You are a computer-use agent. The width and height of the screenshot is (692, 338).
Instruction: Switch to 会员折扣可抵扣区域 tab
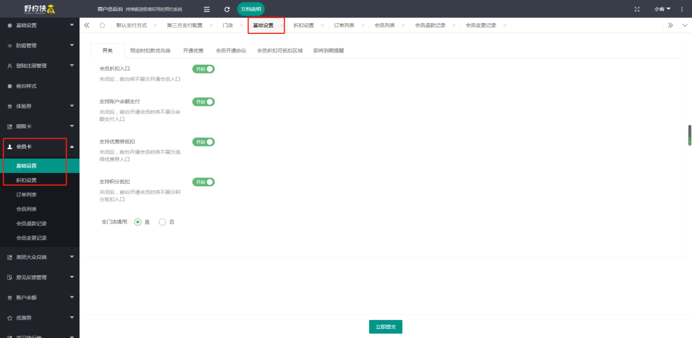[280, 51]
